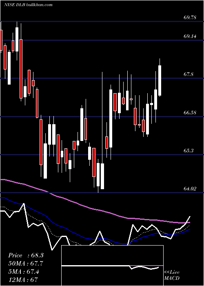
Task: Click the NYSE DLB bullkhan.com title text
Action: 29,4
